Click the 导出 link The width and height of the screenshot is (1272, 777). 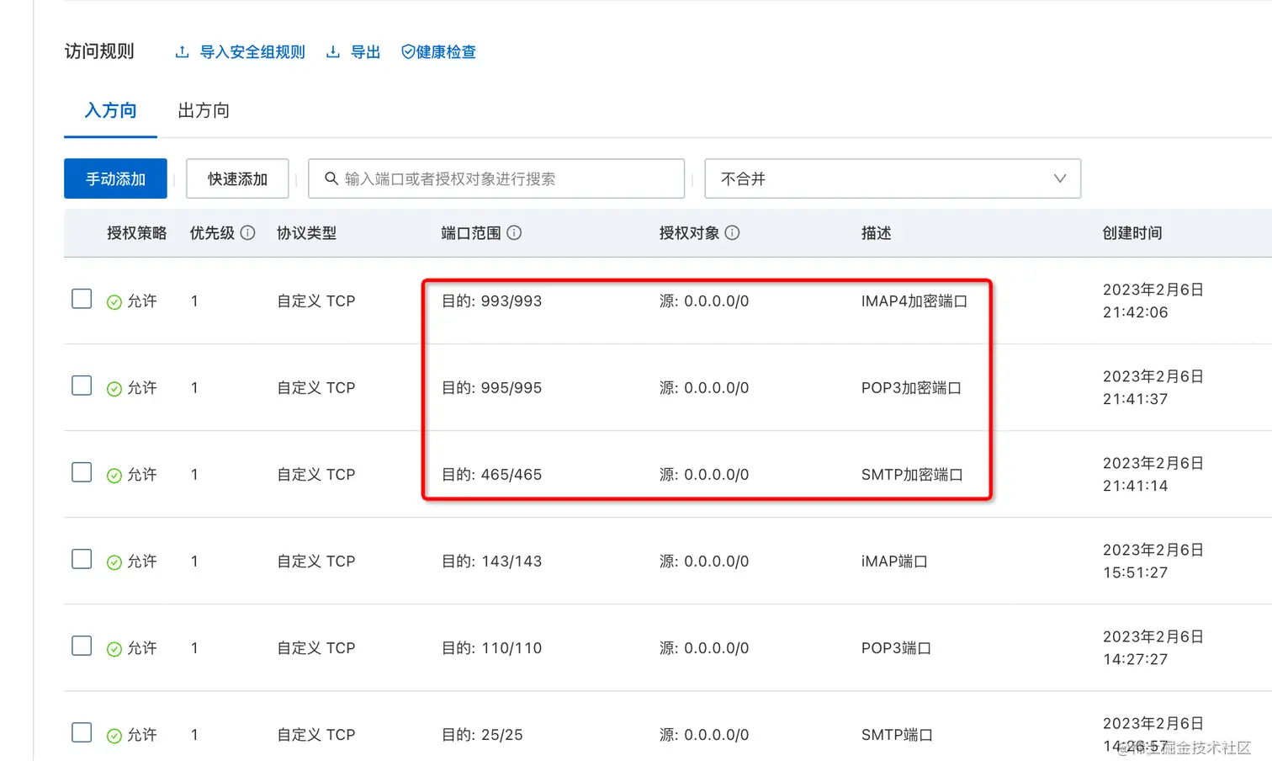[x=365, y=52]
